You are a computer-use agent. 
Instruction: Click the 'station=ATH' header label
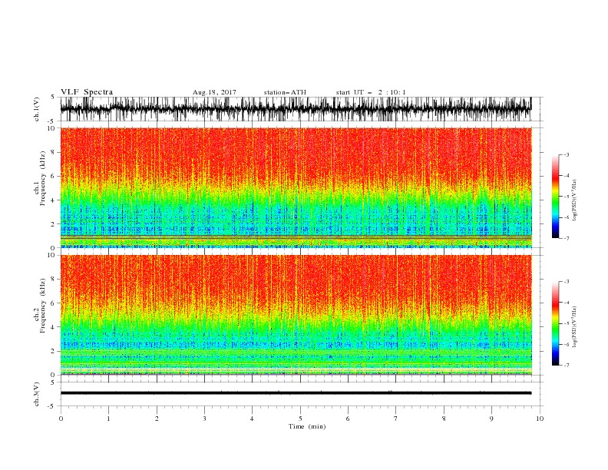tap(285, 92)
